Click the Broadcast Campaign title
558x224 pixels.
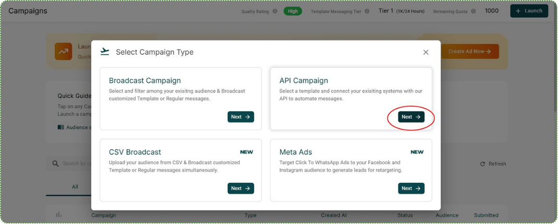[x=145, y=81]
